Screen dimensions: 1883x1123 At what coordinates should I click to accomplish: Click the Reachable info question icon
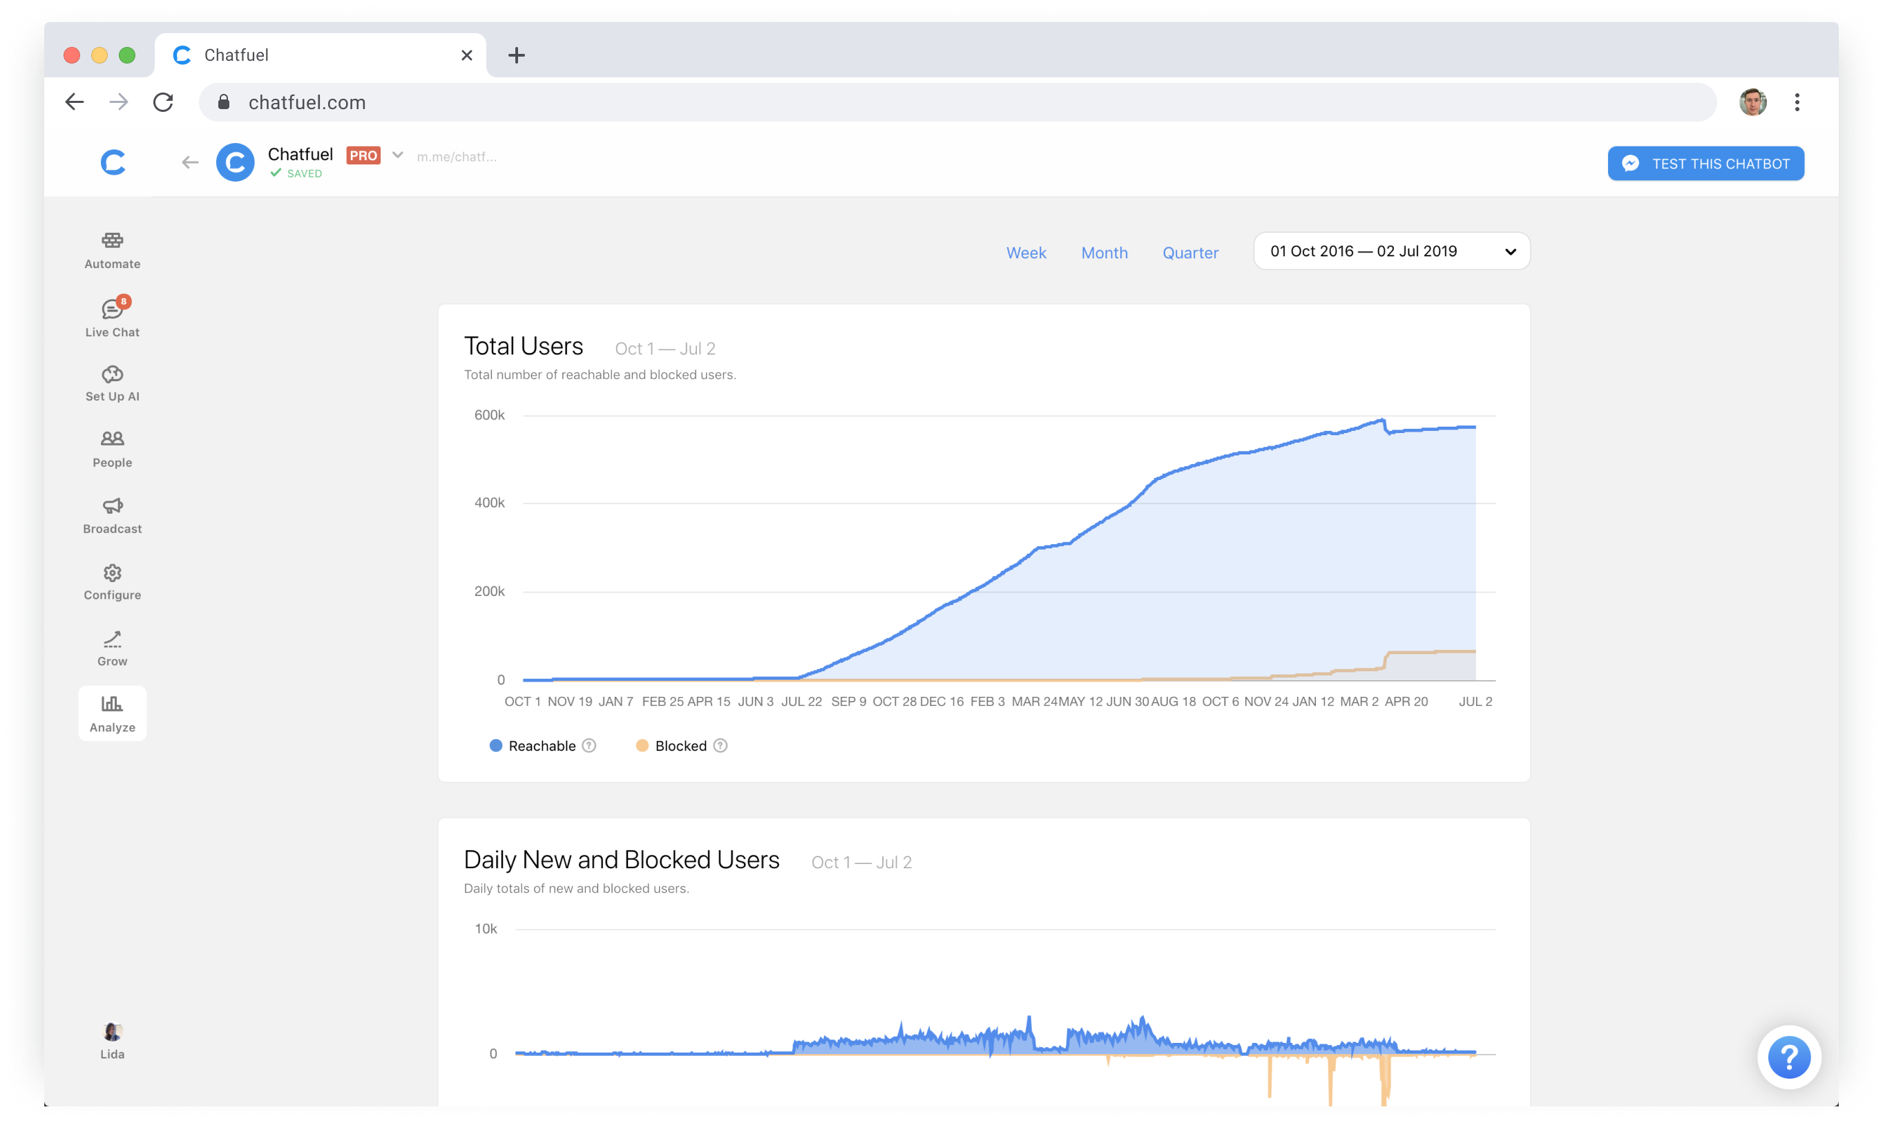589,745
